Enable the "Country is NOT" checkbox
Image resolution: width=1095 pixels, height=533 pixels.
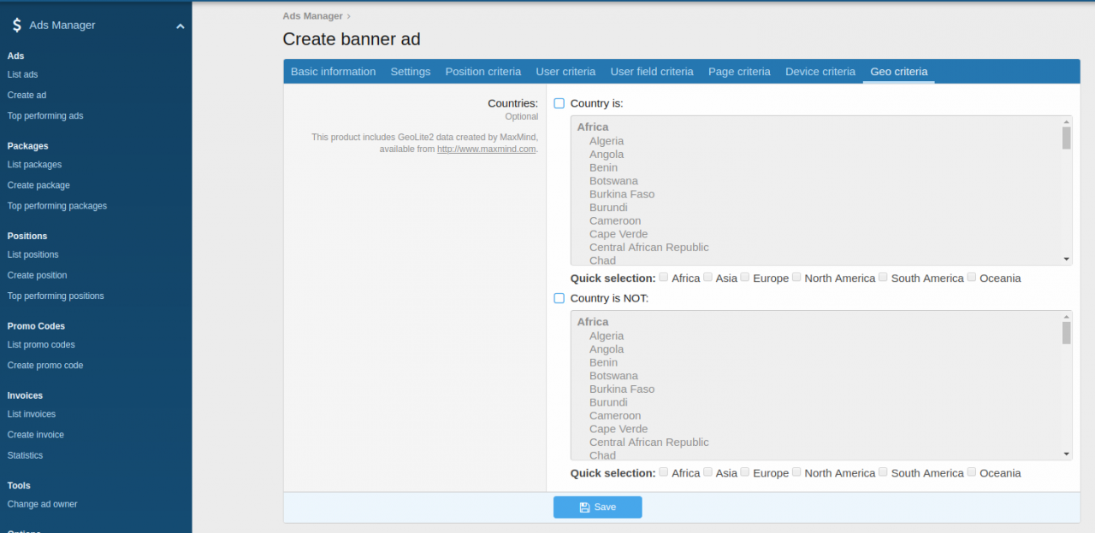tap(559, 298)
